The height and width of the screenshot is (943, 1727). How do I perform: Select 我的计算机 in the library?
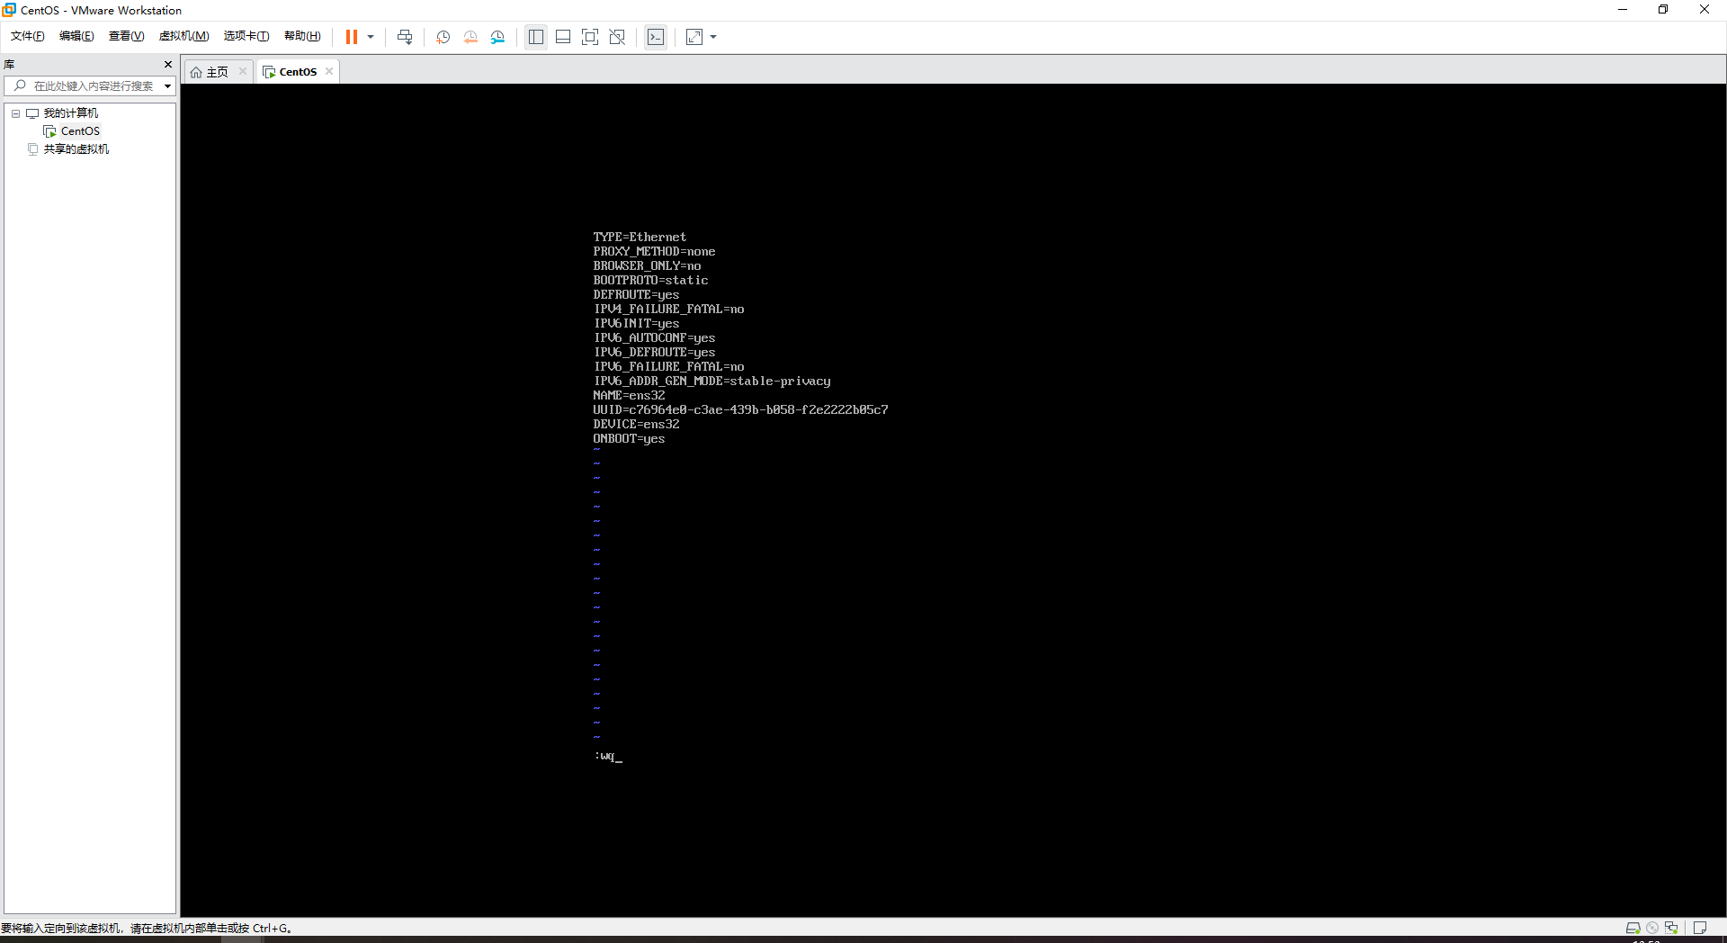pyautogui.click(x=70, y=113)
